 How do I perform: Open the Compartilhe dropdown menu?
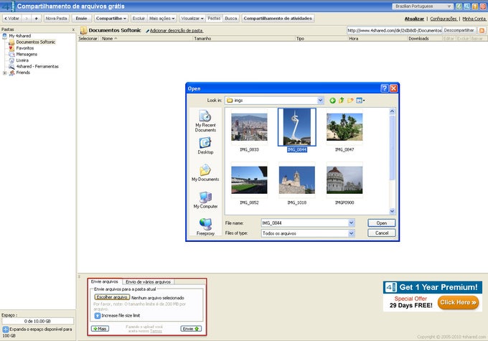click(x=111, y=19)
